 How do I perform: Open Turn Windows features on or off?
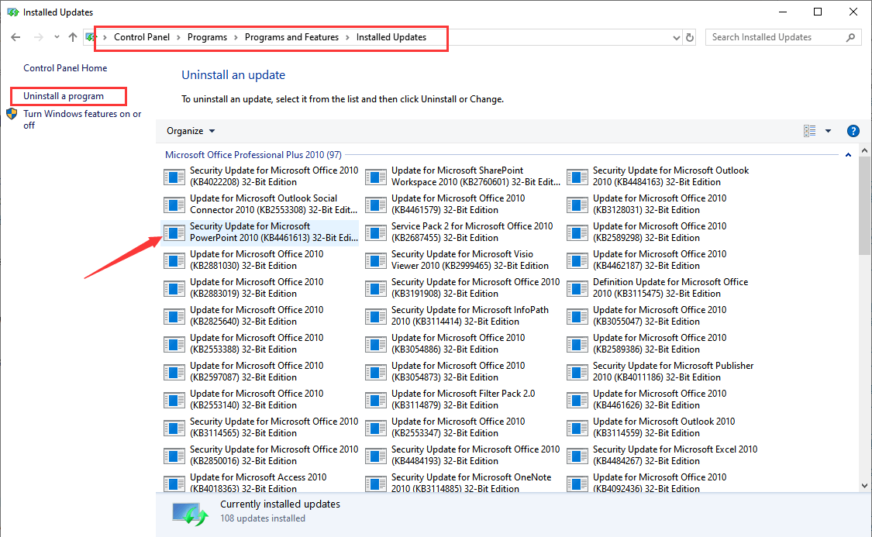(x=82, y=119)
